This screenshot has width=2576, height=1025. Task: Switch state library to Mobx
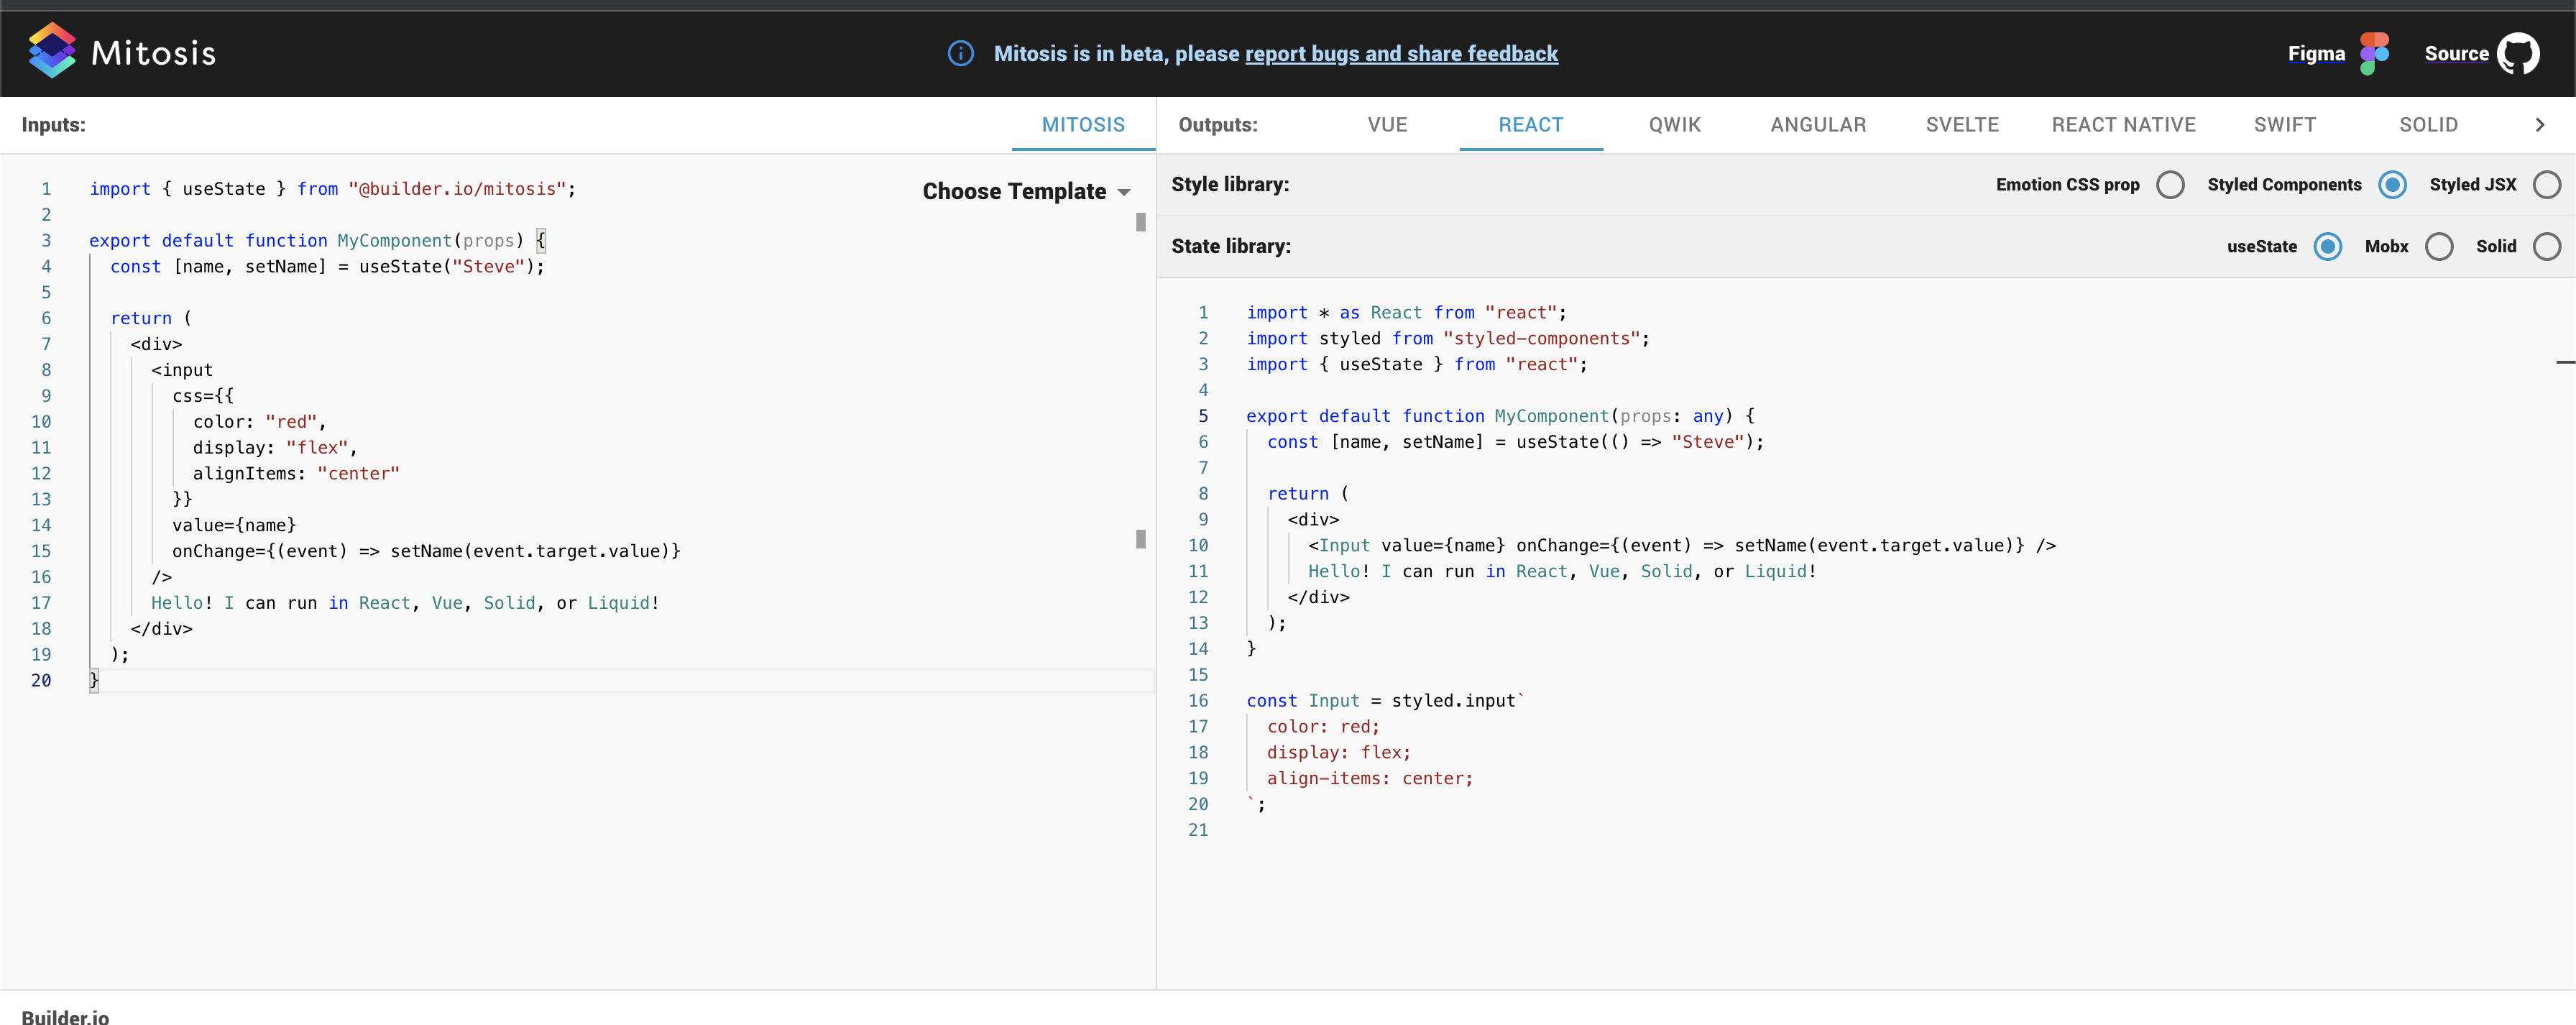[2439, 246]
